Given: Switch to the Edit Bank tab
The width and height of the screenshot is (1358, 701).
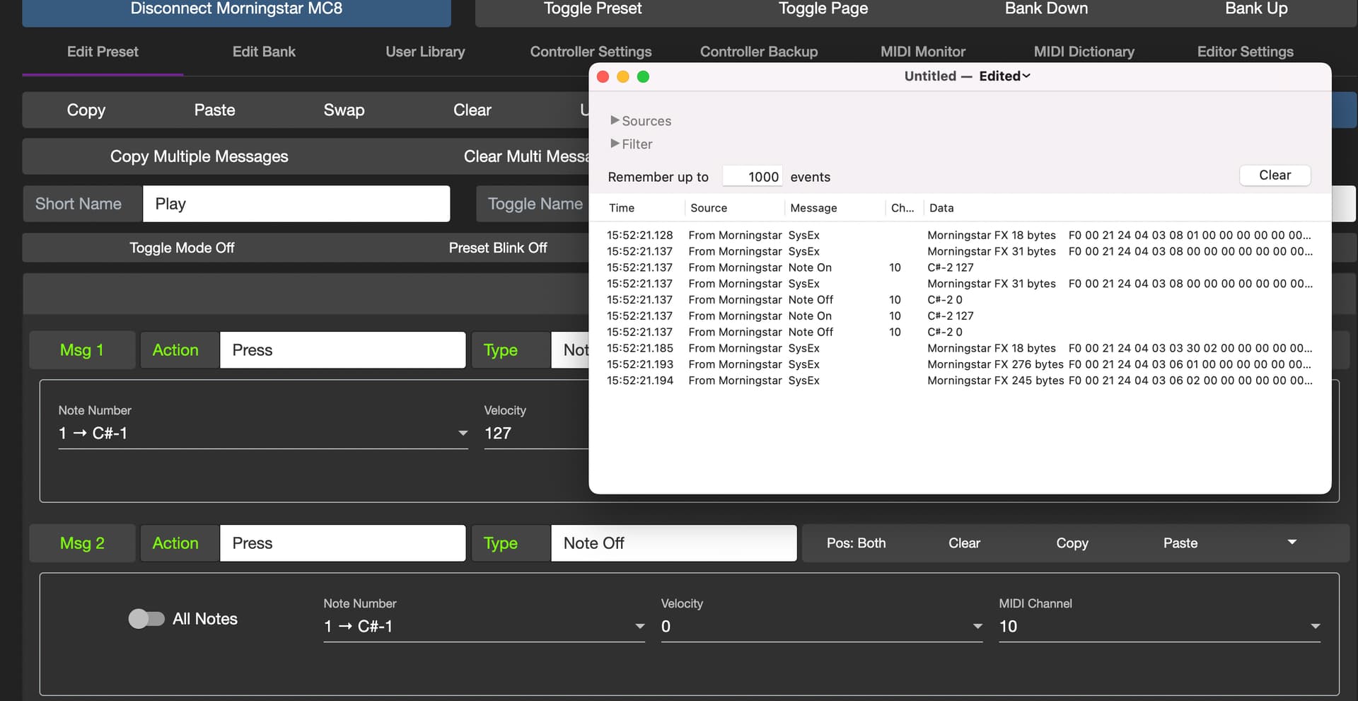Looking at the screenshot, I should pos(264,52).
